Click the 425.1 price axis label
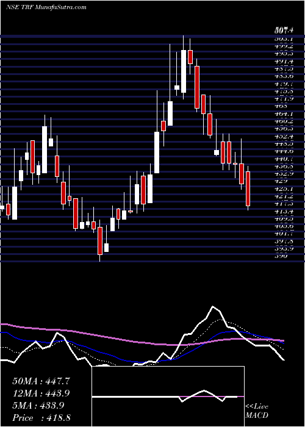Screen dimensions: 305x427 (x=284, y=188)
